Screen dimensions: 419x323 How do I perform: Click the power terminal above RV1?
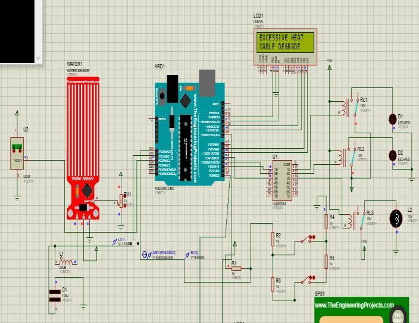(121, 174)
